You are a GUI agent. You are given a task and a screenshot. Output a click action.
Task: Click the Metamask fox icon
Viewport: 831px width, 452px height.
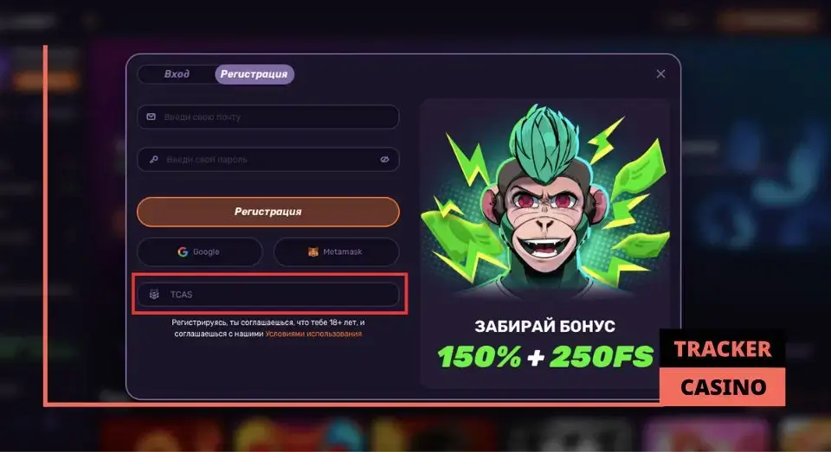click(x=313, y=252)
